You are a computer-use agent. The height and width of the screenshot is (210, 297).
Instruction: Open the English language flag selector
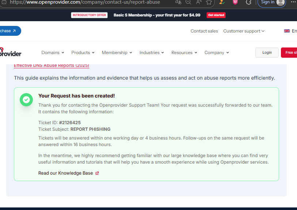[x=290, y=31]
